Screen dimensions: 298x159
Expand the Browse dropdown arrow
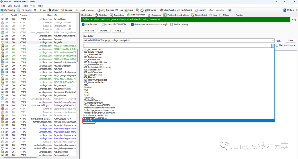click(158, 10)
